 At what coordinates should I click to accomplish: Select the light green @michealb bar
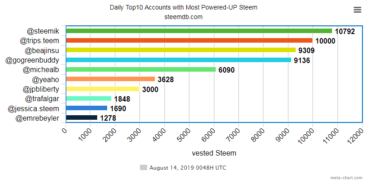click(141, 69)
